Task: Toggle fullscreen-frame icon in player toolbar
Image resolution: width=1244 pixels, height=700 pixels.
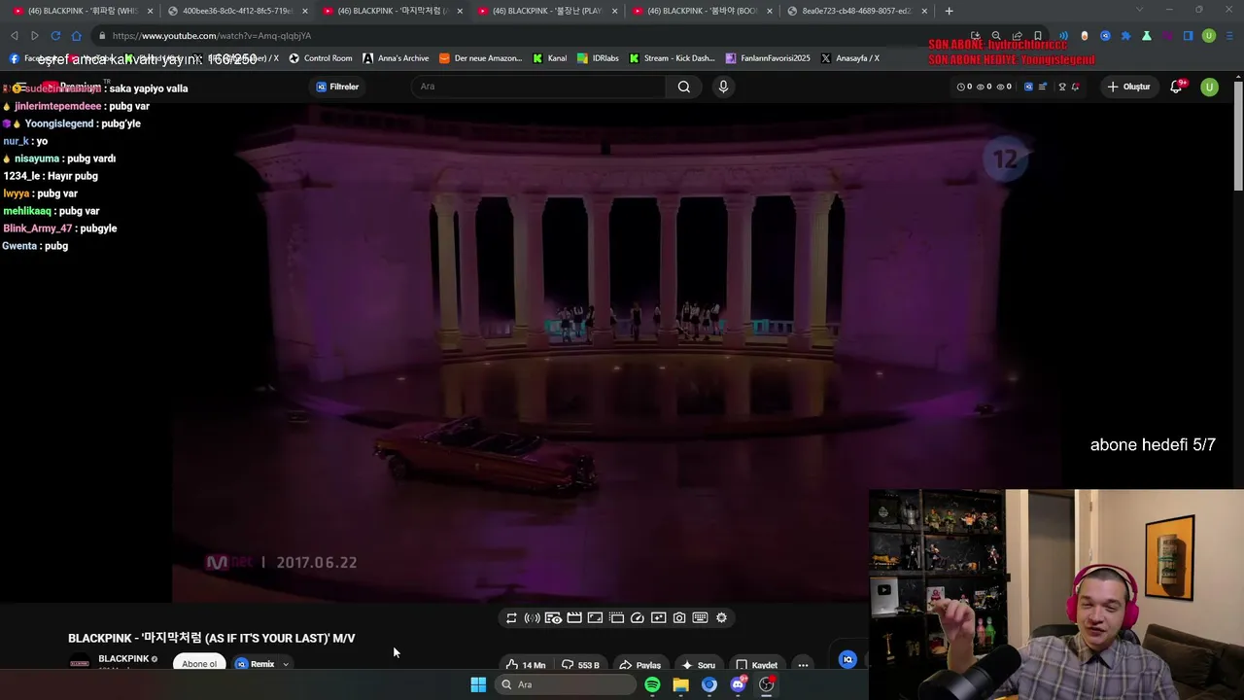Action: [x=595, y=618]
